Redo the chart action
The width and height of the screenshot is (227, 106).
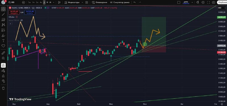point(140,3)
